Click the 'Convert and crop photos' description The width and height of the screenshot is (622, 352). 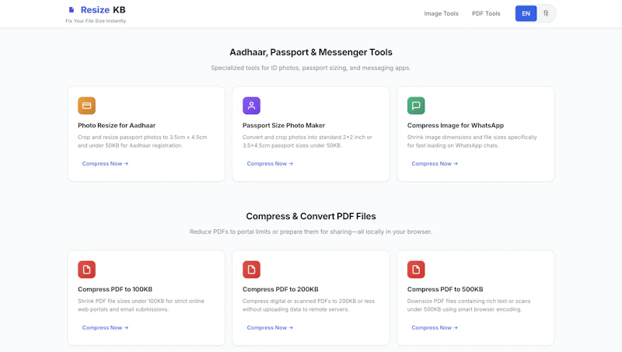pyautogui.click(x=307, y=141)
